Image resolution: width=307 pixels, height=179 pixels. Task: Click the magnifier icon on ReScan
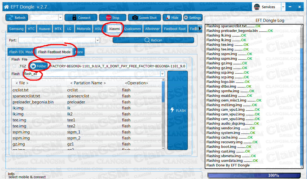pyautogui.click(x=147, y=40)
